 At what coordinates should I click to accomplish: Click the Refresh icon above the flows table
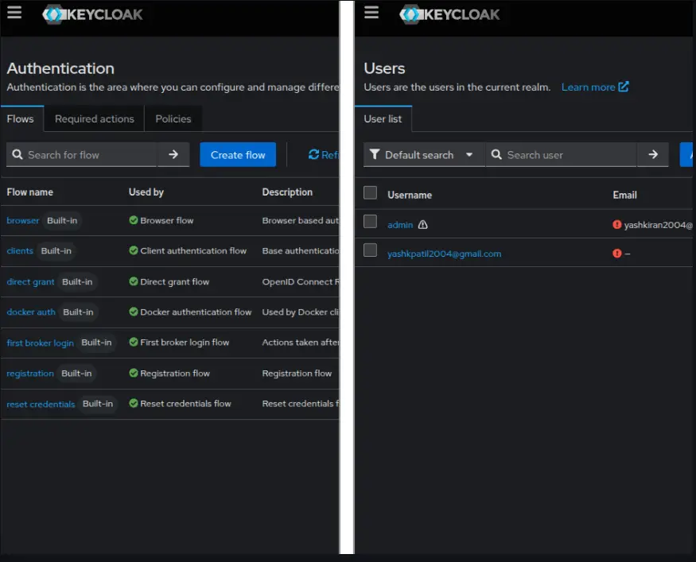coord(316,154)
